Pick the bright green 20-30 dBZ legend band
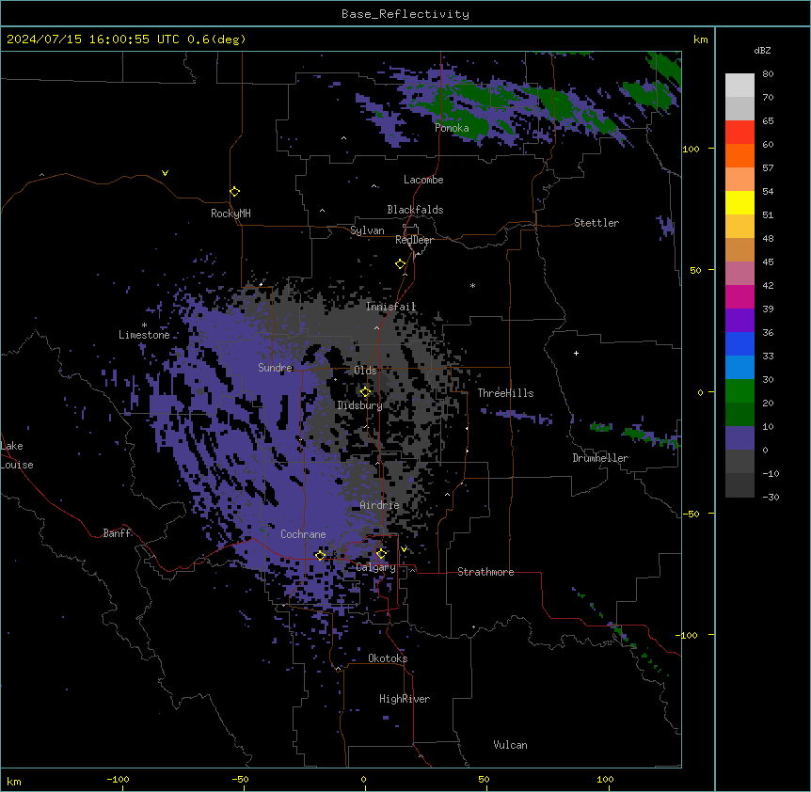The image size is (811, 792). click(x=739, y=391)
